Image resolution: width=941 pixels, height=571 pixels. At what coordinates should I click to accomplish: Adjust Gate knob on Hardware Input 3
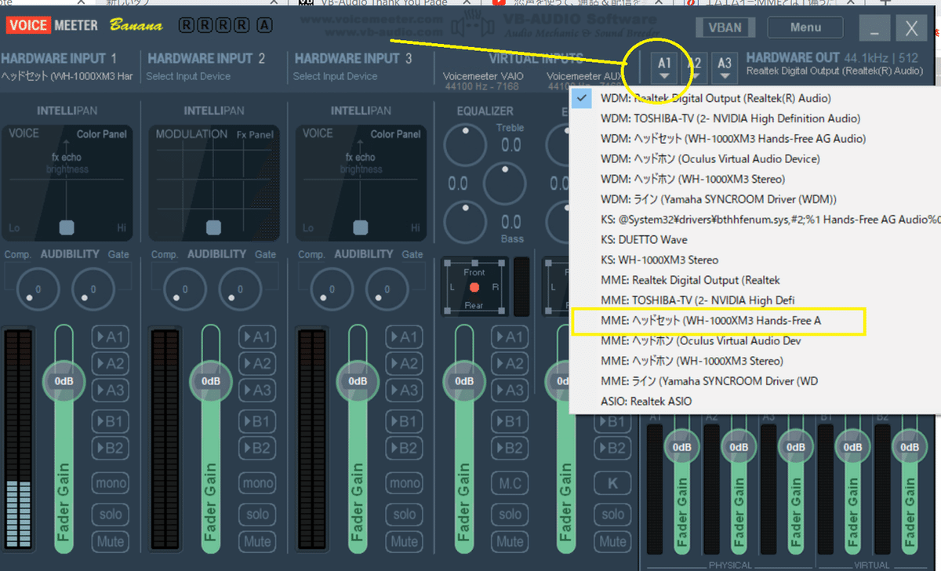387,289
